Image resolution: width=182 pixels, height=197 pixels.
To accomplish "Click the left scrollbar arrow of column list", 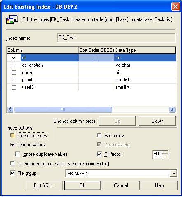I will pyautogui.click(x=10, y=109).
